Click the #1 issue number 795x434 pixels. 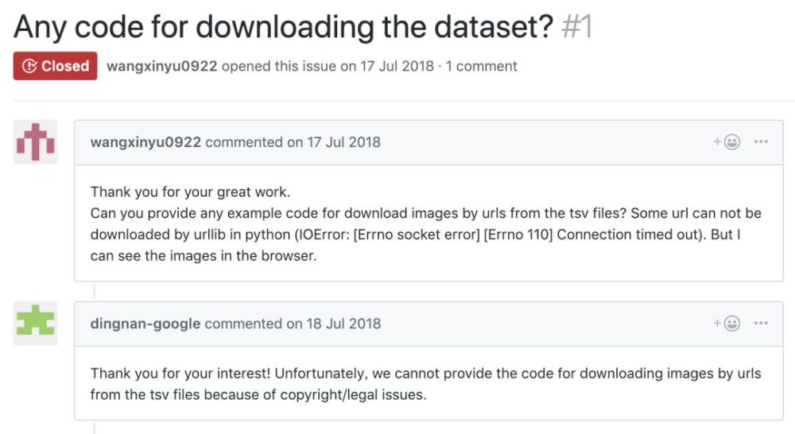tap(576, 27)
